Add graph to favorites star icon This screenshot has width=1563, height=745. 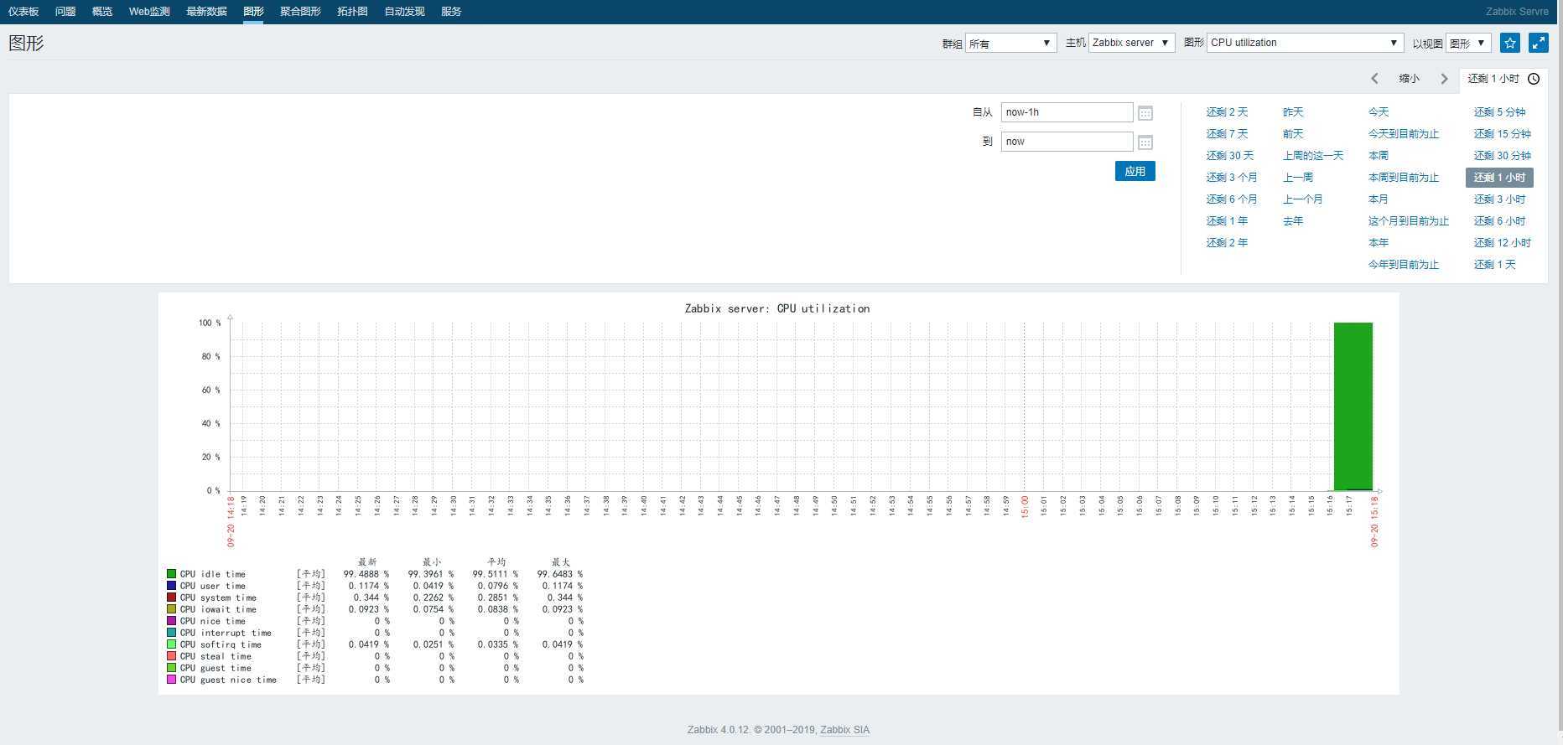(x=1510, y=43)
